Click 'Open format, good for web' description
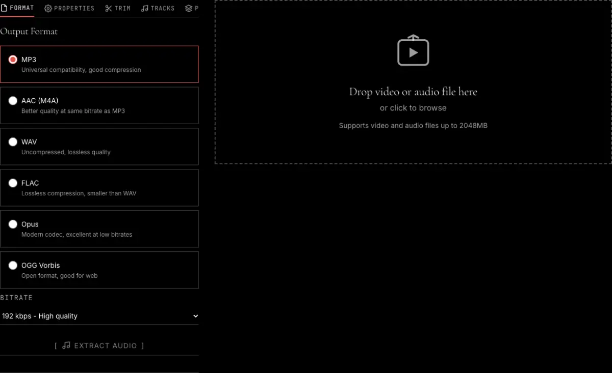Screen dimensions: 612x373 pos(59,276)
